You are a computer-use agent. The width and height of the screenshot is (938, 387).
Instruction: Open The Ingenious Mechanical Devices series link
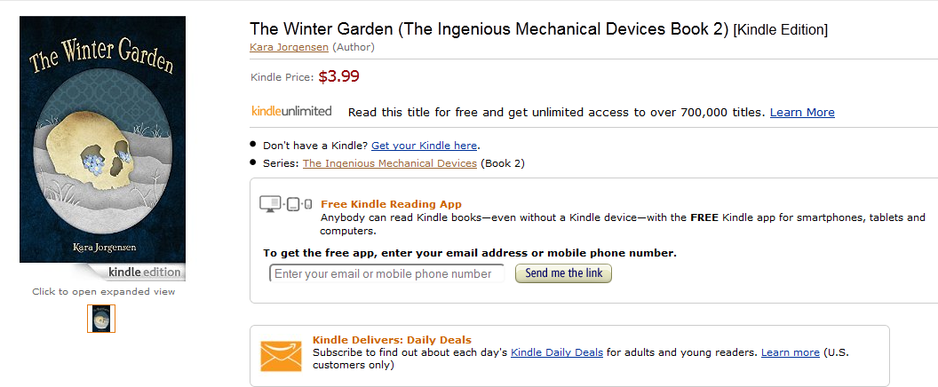coord(390,163)
